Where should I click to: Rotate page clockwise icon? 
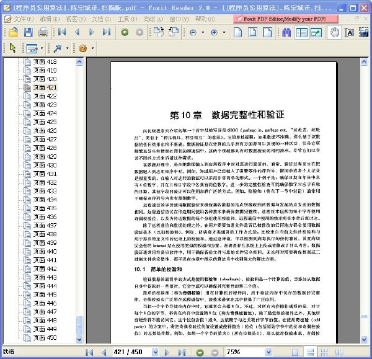(x=159, y=32)
